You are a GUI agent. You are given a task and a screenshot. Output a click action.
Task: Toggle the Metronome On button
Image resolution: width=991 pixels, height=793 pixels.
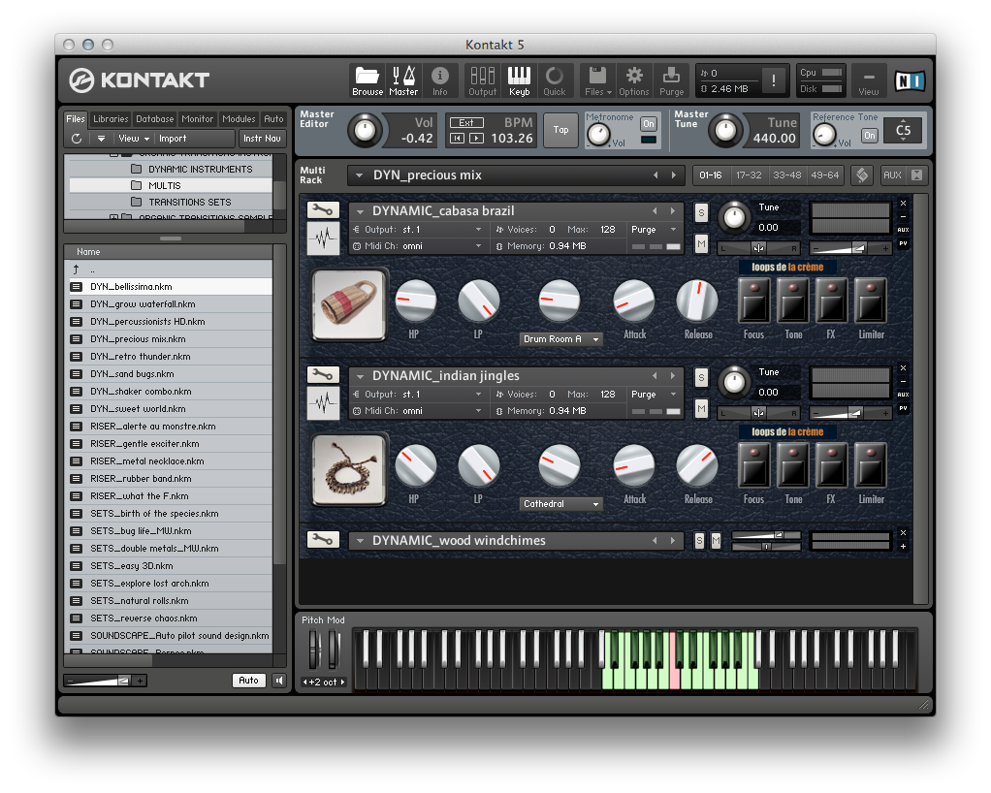pyautogui.click(x=649, y=124)
